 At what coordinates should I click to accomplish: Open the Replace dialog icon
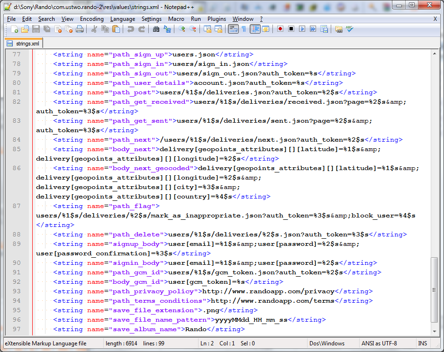pyautogui.click(x=167, y=29)
